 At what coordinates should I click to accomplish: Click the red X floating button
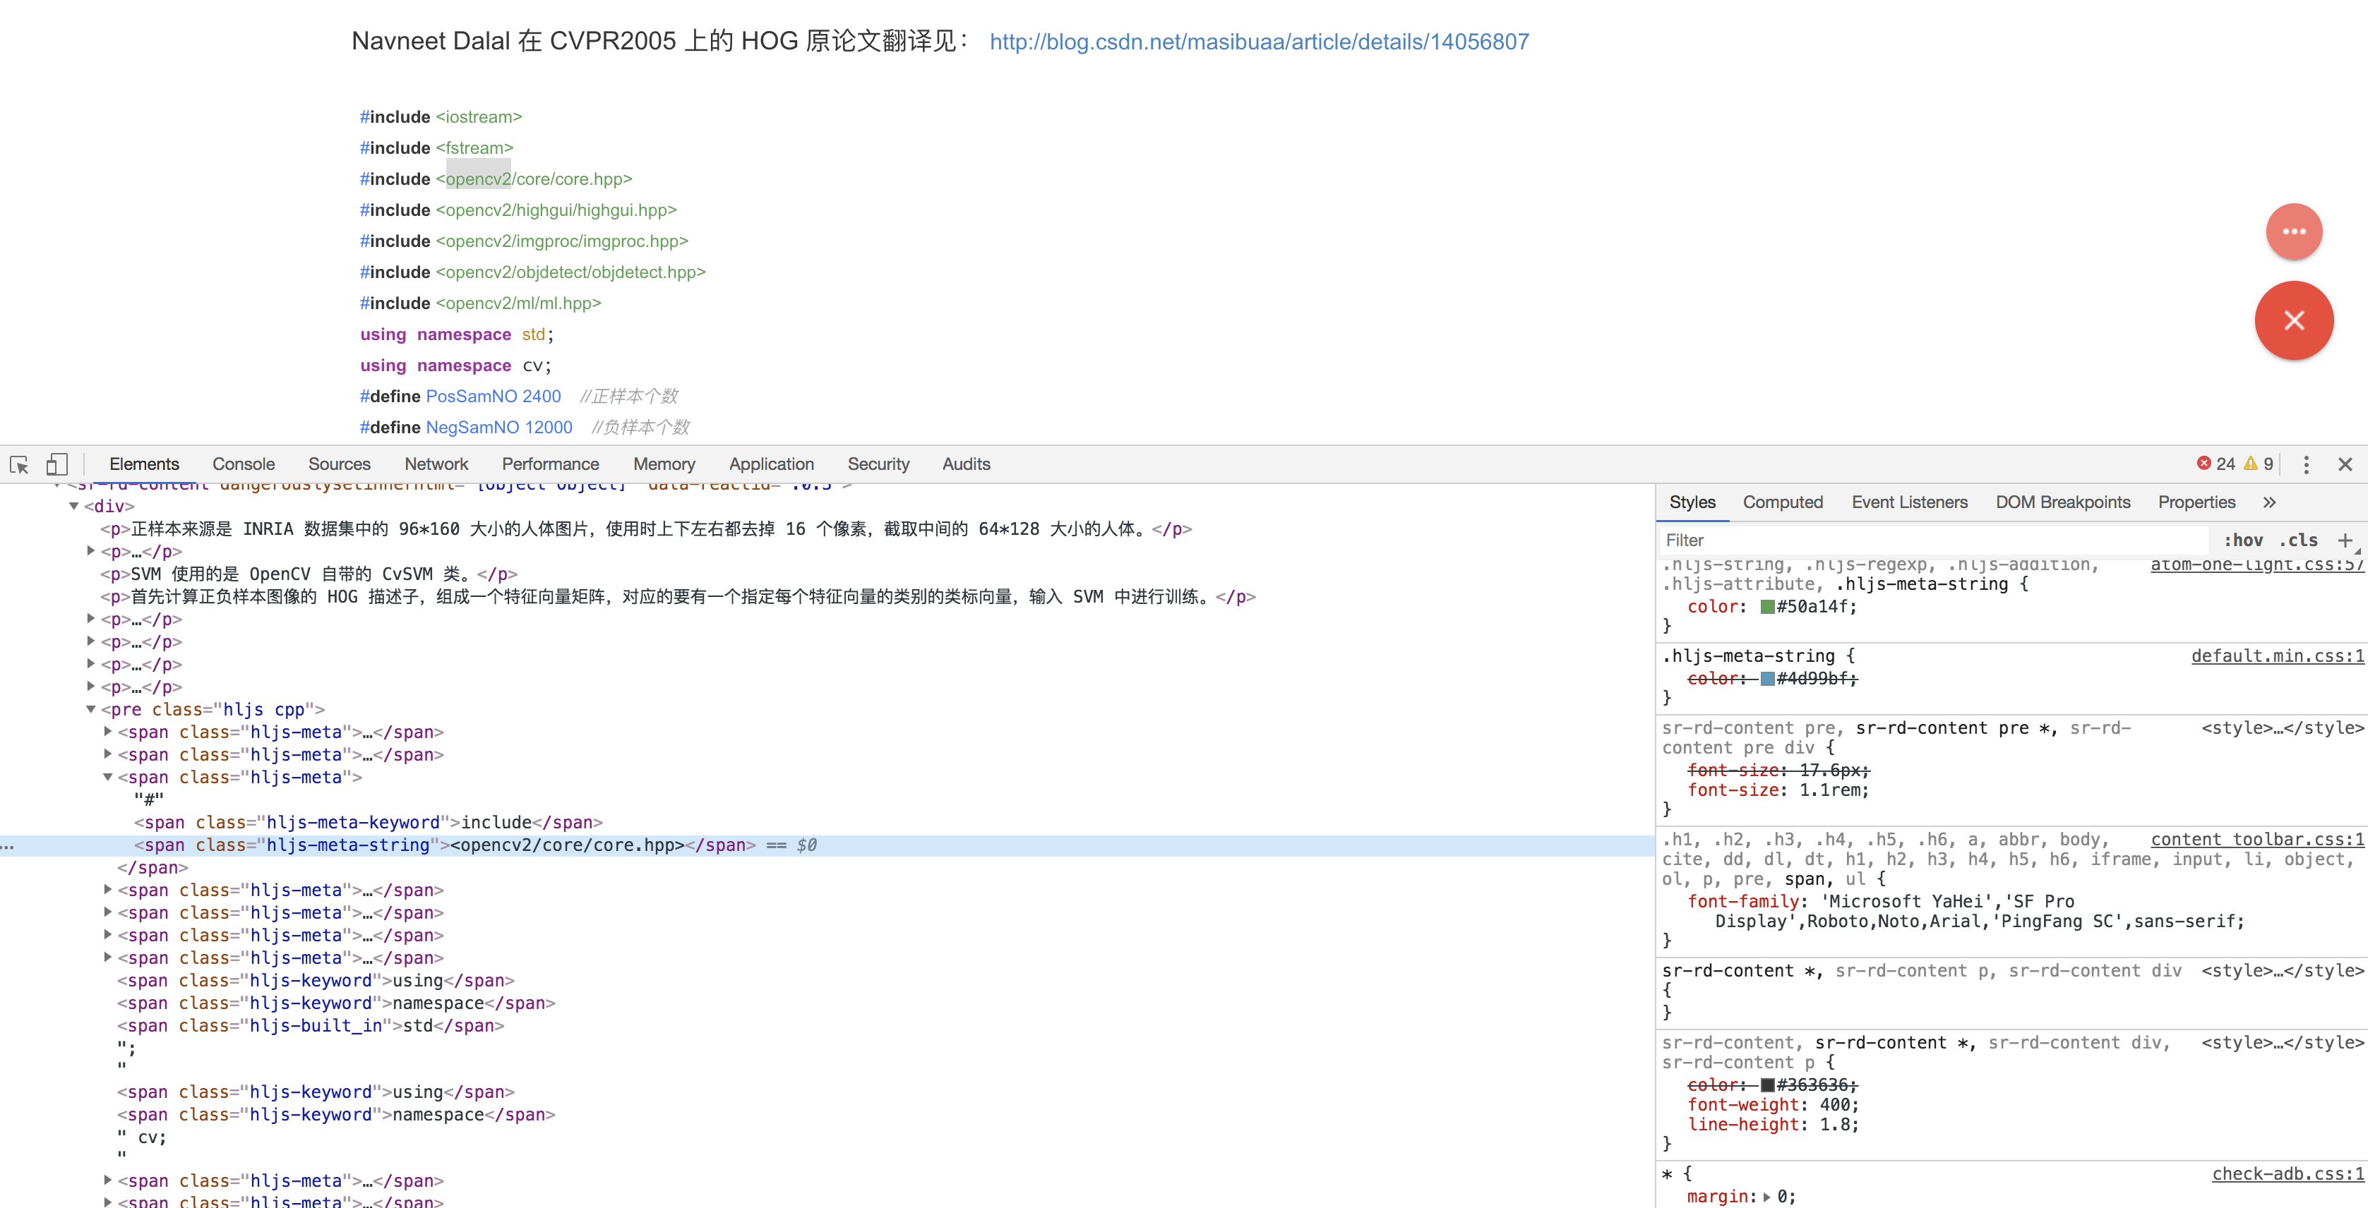pos(2295,320)
